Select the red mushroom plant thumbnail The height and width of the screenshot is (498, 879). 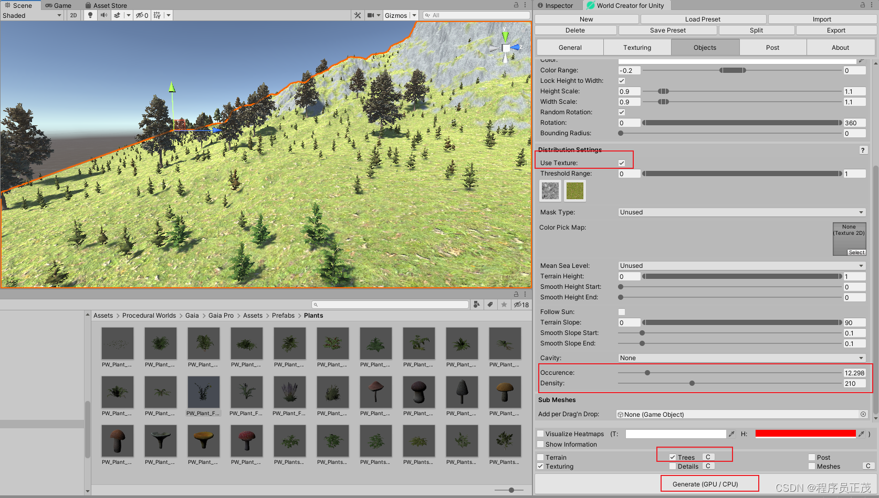click(246, 441)
